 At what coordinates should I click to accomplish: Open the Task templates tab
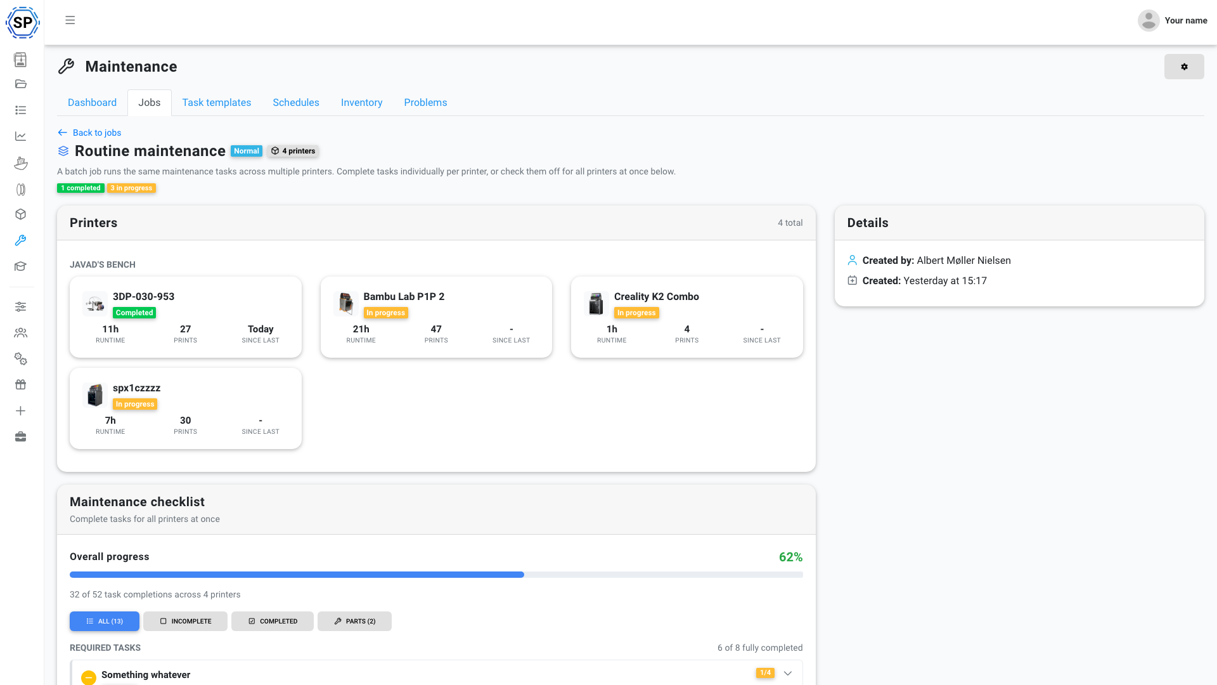click(x=216, y=102)
